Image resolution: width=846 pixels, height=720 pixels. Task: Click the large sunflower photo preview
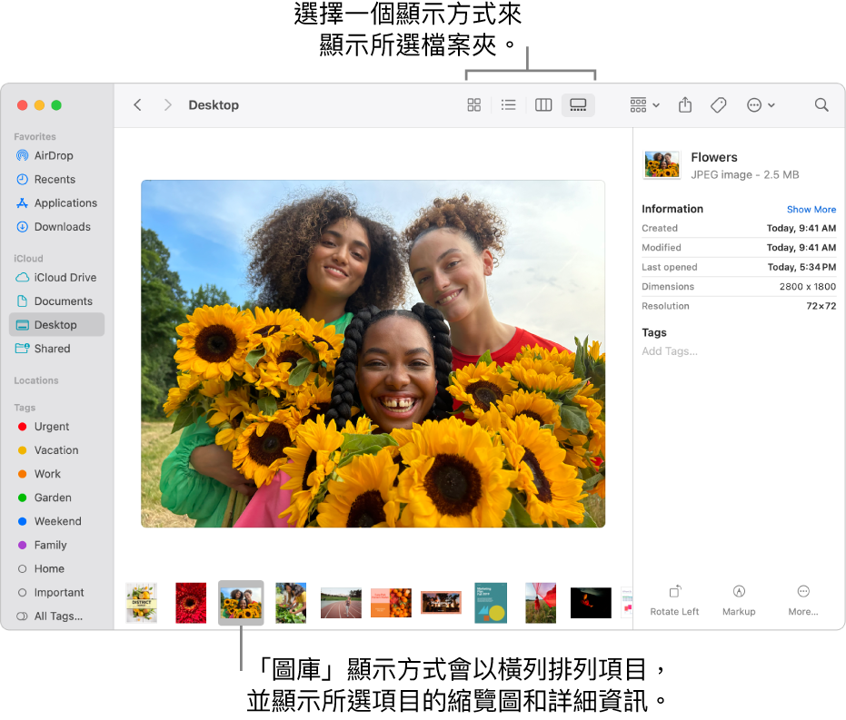(x=373, y=354)
